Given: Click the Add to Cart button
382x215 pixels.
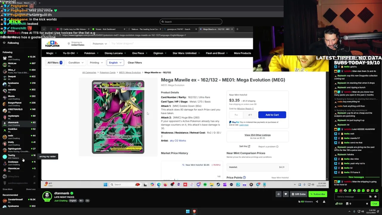Looking at the screenshot, I should [272, 115].
